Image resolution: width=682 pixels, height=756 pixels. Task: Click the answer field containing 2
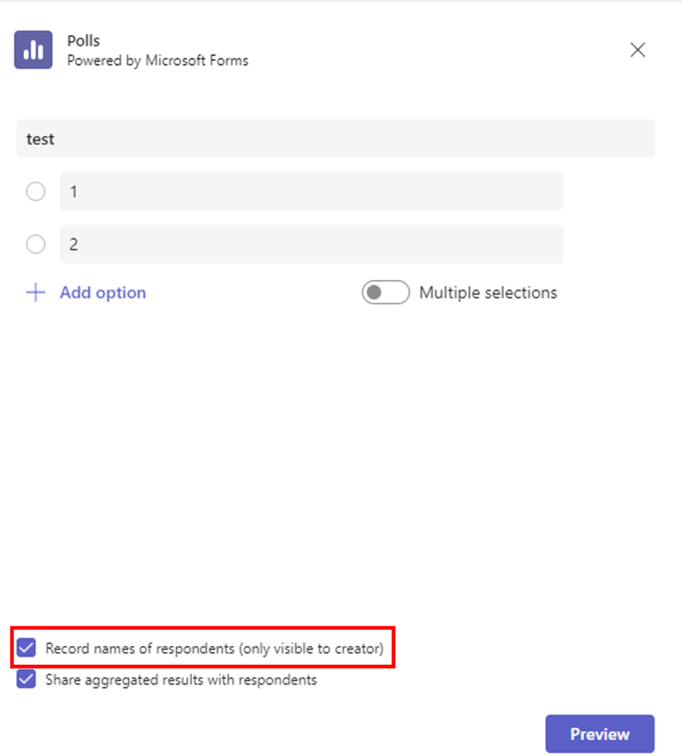(x=311, y=244)
